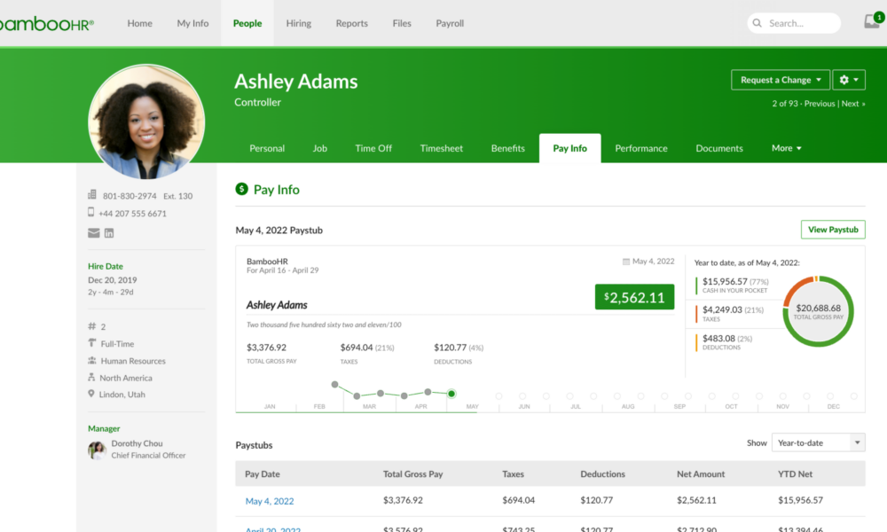Click into the Search field
This screenshot has height=532, width=887.
794,23
